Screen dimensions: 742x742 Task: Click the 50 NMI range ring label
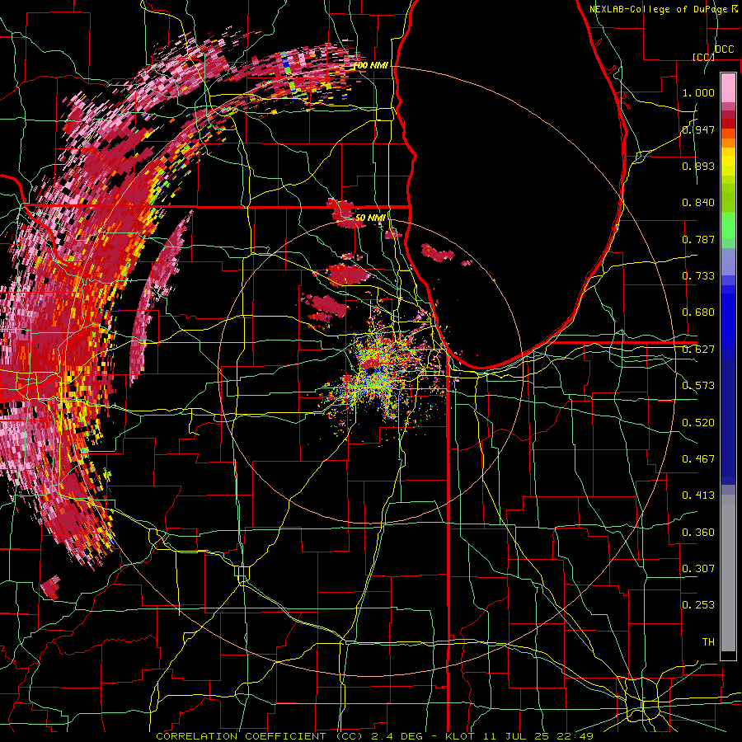(x=370, y=218)
